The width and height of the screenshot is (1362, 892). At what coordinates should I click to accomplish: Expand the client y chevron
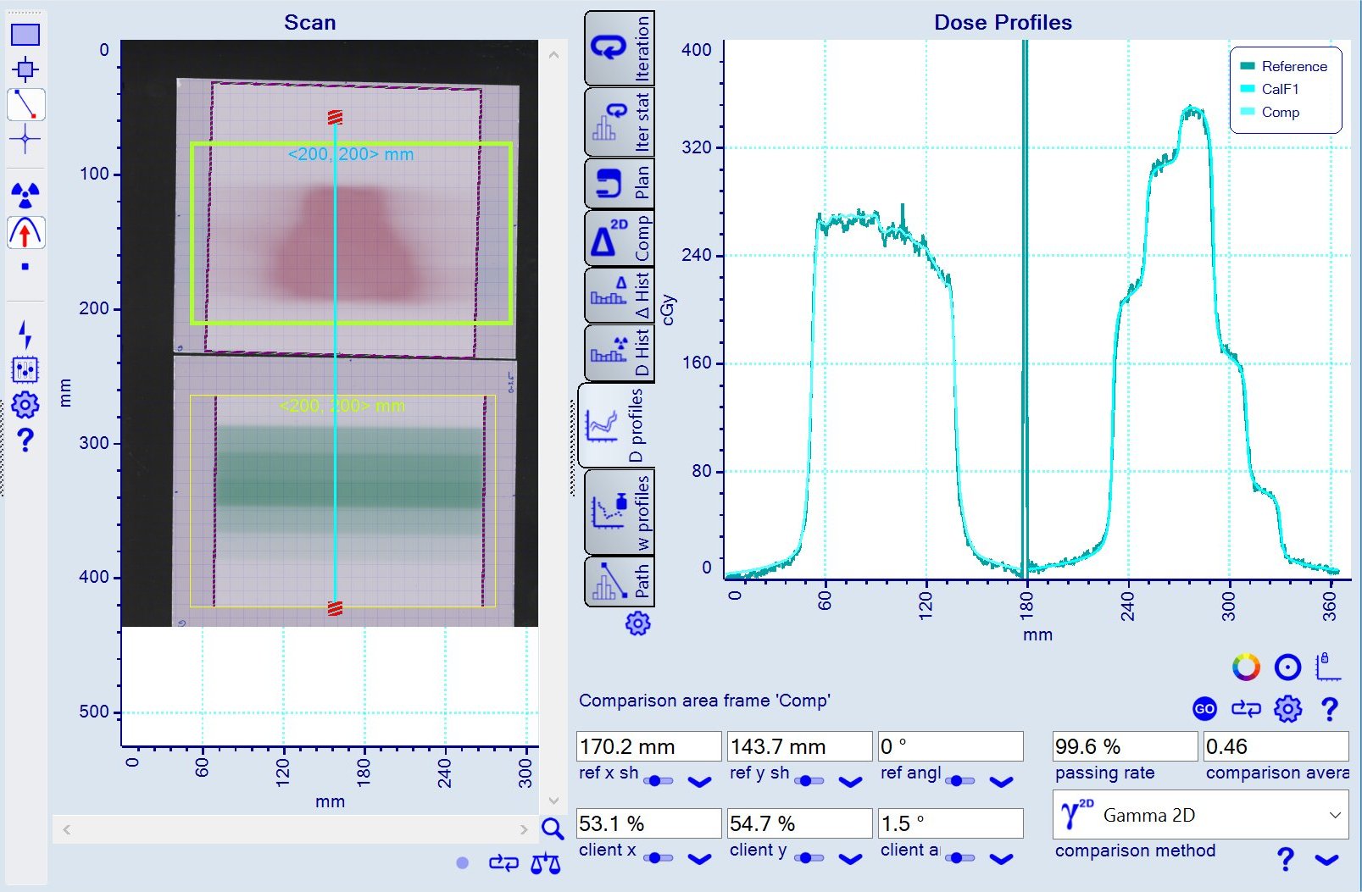point(850,858)
